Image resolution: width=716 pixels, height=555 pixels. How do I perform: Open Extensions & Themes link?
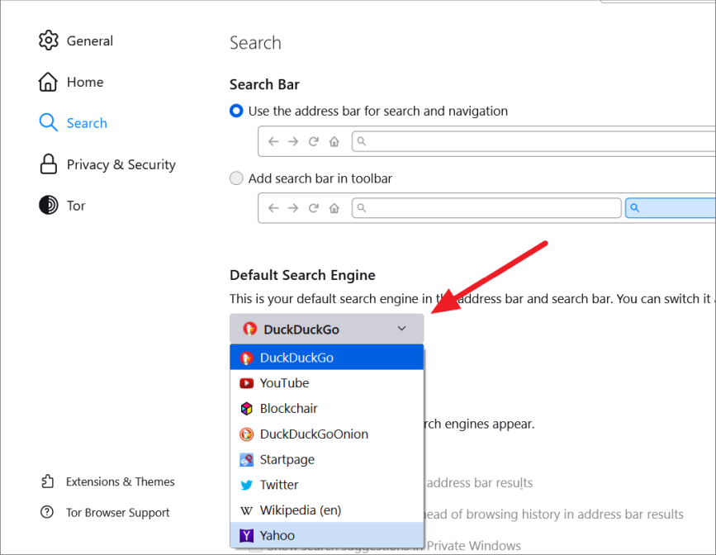pyautogui.click(x=120, y=481)
